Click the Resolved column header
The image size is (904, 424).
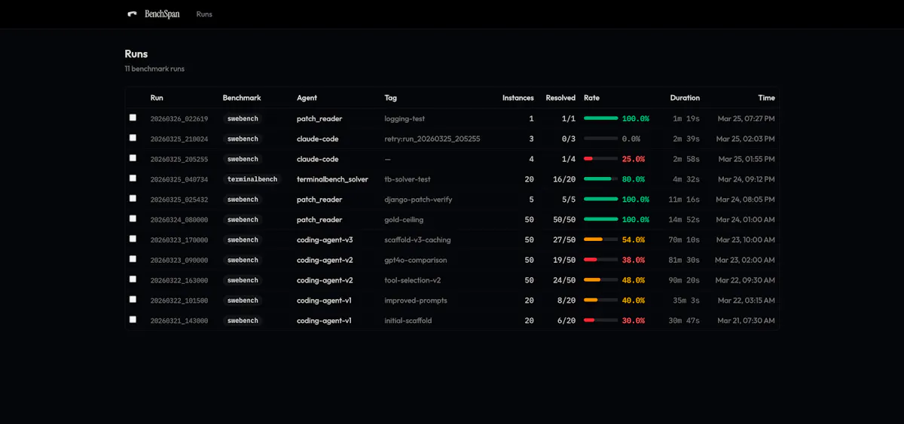(560, 98)
